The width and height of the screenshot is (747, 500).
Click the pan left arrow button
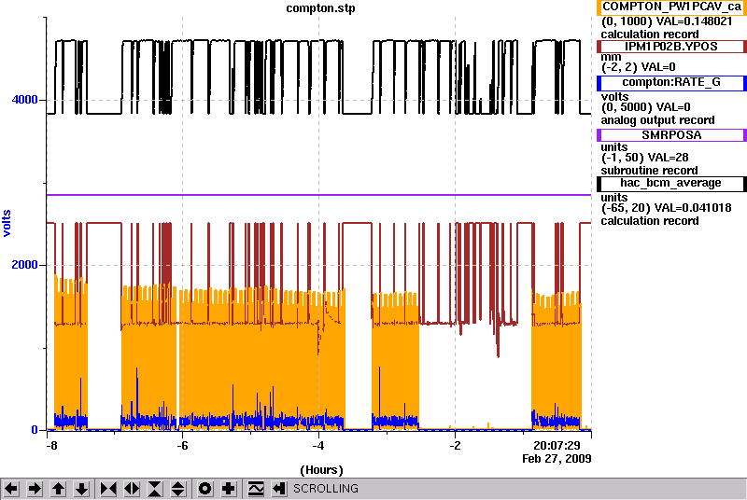coord(11,489)
